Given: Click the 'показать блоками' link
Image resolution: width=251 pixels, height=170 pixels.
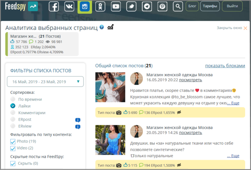Looking at the screenshot, I should tap(225, 66).
